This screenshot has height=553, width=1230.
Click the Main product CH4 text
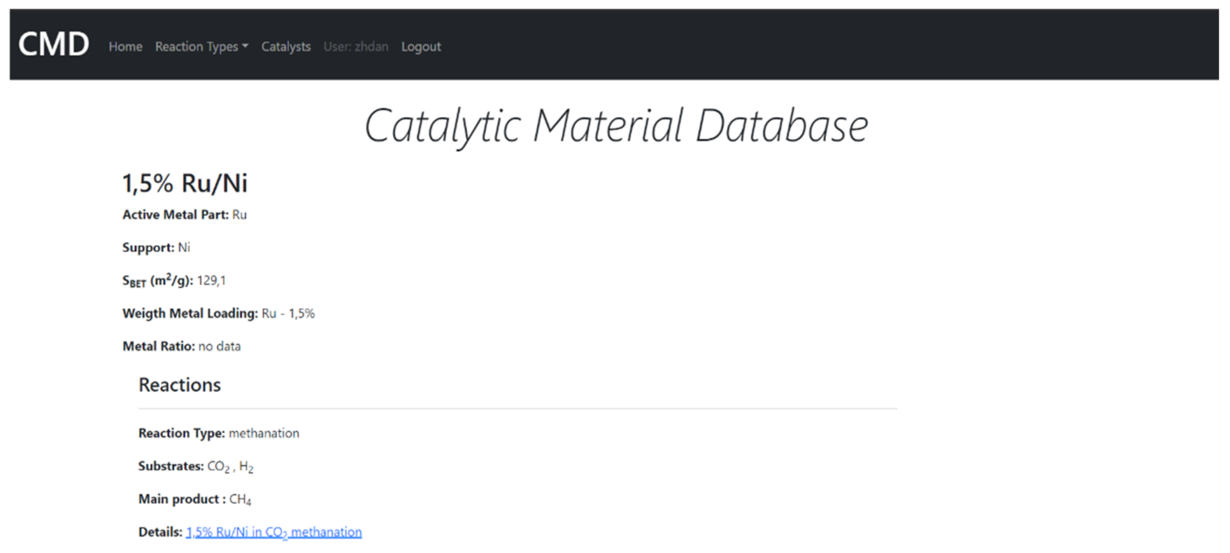click(x=240, y=499)
